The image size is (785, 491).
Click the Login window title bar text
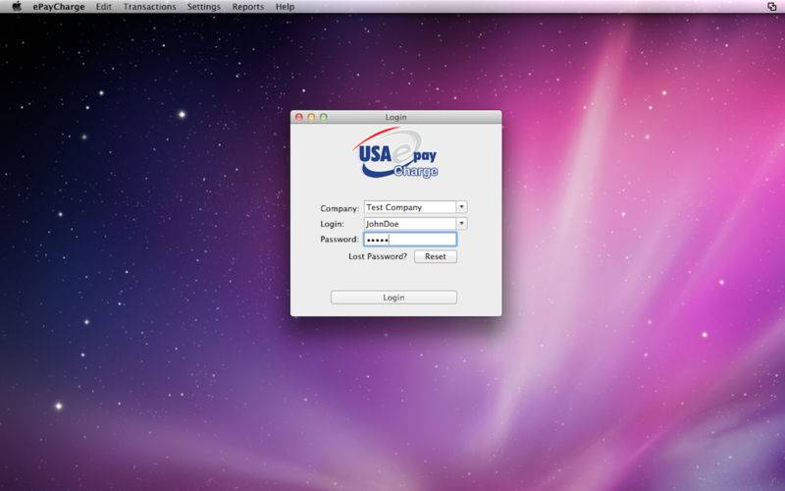point(395,117)
